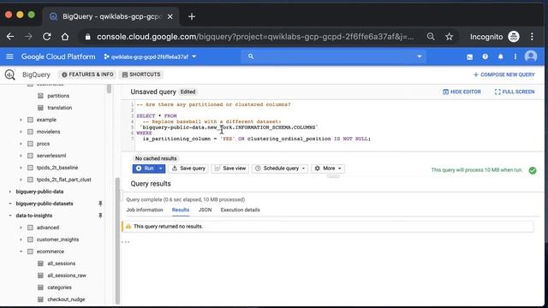
Task: Open Run button dropdown arrow
Action: pos(160,169)
